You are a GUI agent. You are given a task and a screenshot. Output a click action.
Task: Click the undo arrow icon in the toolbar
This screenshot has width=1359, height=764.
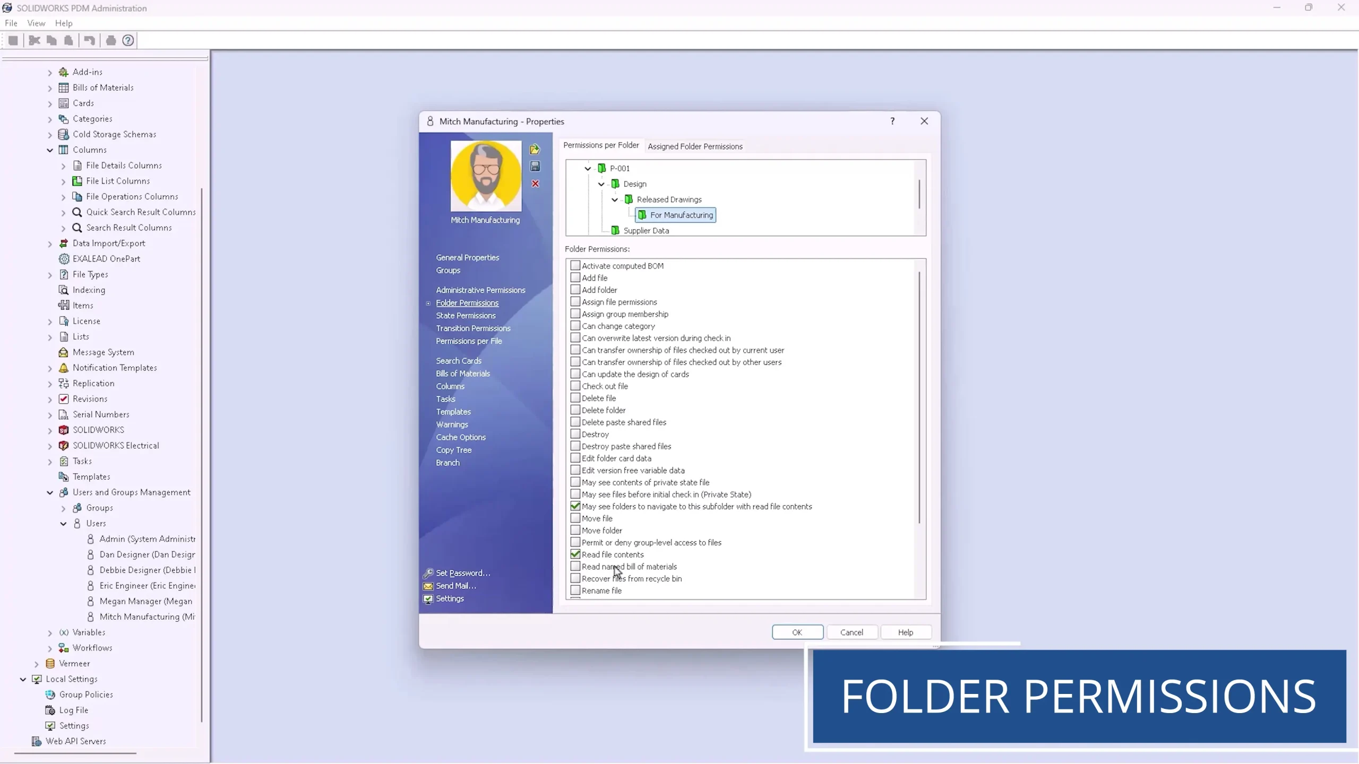89,40
